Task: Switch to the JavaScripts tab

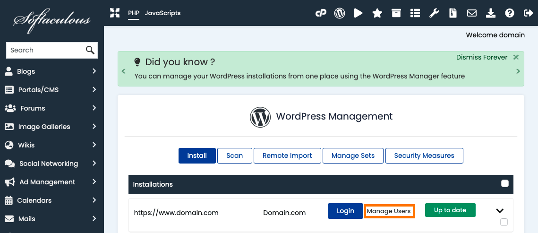Action: click(162, 13)
